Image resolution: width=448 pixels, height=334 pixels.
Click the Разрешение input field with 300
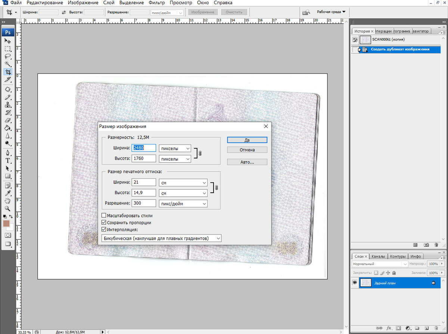tap(144, 203)
